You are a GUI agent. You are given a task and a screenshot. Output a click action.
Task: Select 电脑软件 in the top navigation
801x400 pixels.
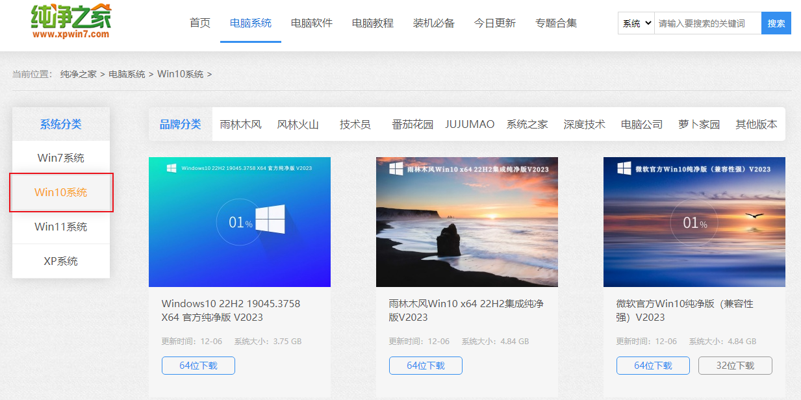(311, 22)
